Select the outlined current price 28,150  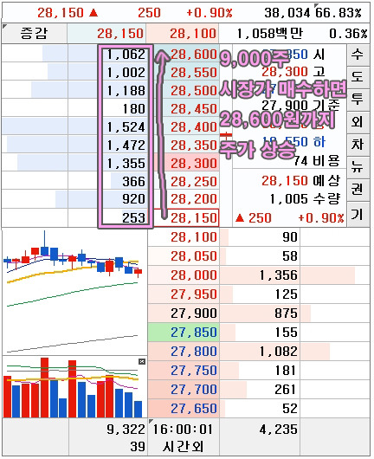186,217
